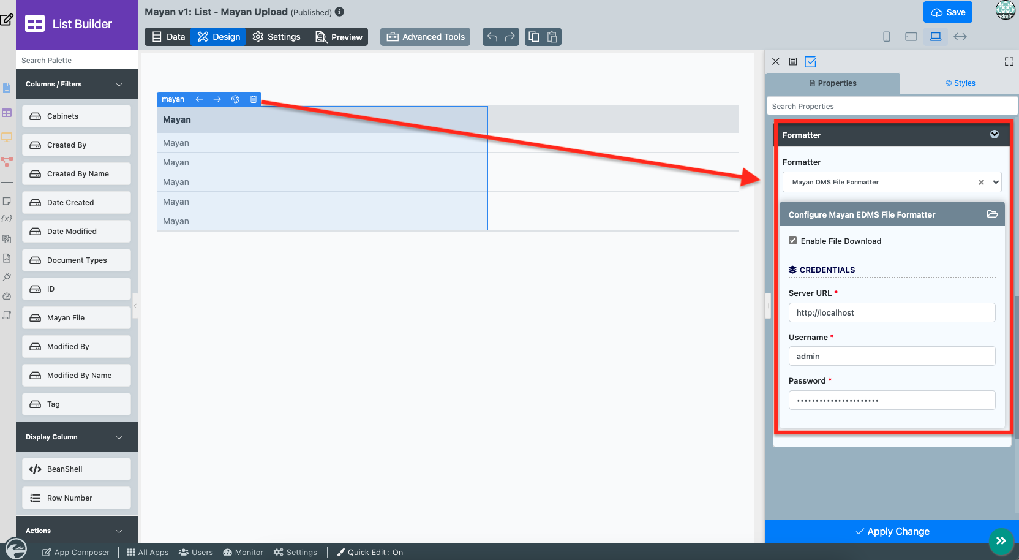
Task: Click the redo arrow in the toolbar
Action: click(x=510, y=37)
